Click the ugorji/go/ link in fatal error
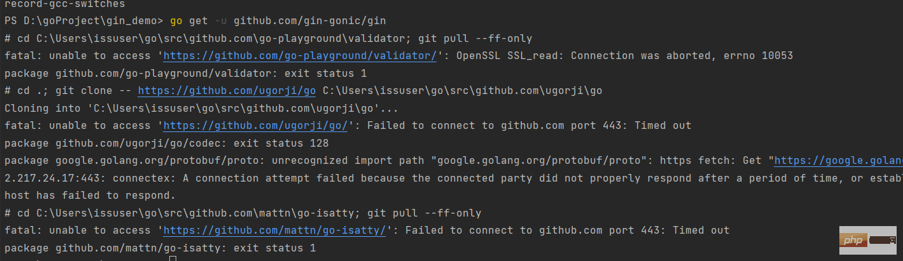This screenshot has width=903, height=261. pyautogui.click(x=255, y=126)
